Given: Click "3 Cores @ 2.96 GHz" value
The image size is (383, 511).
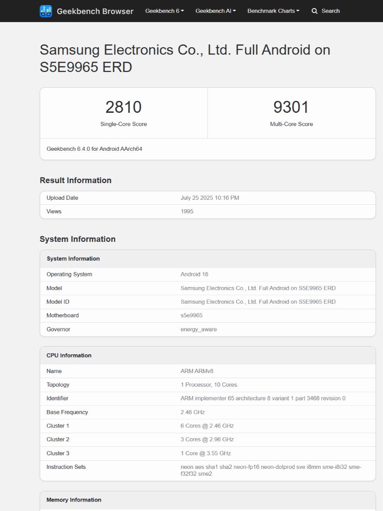Looking at the screenshot, I should 207,439.
